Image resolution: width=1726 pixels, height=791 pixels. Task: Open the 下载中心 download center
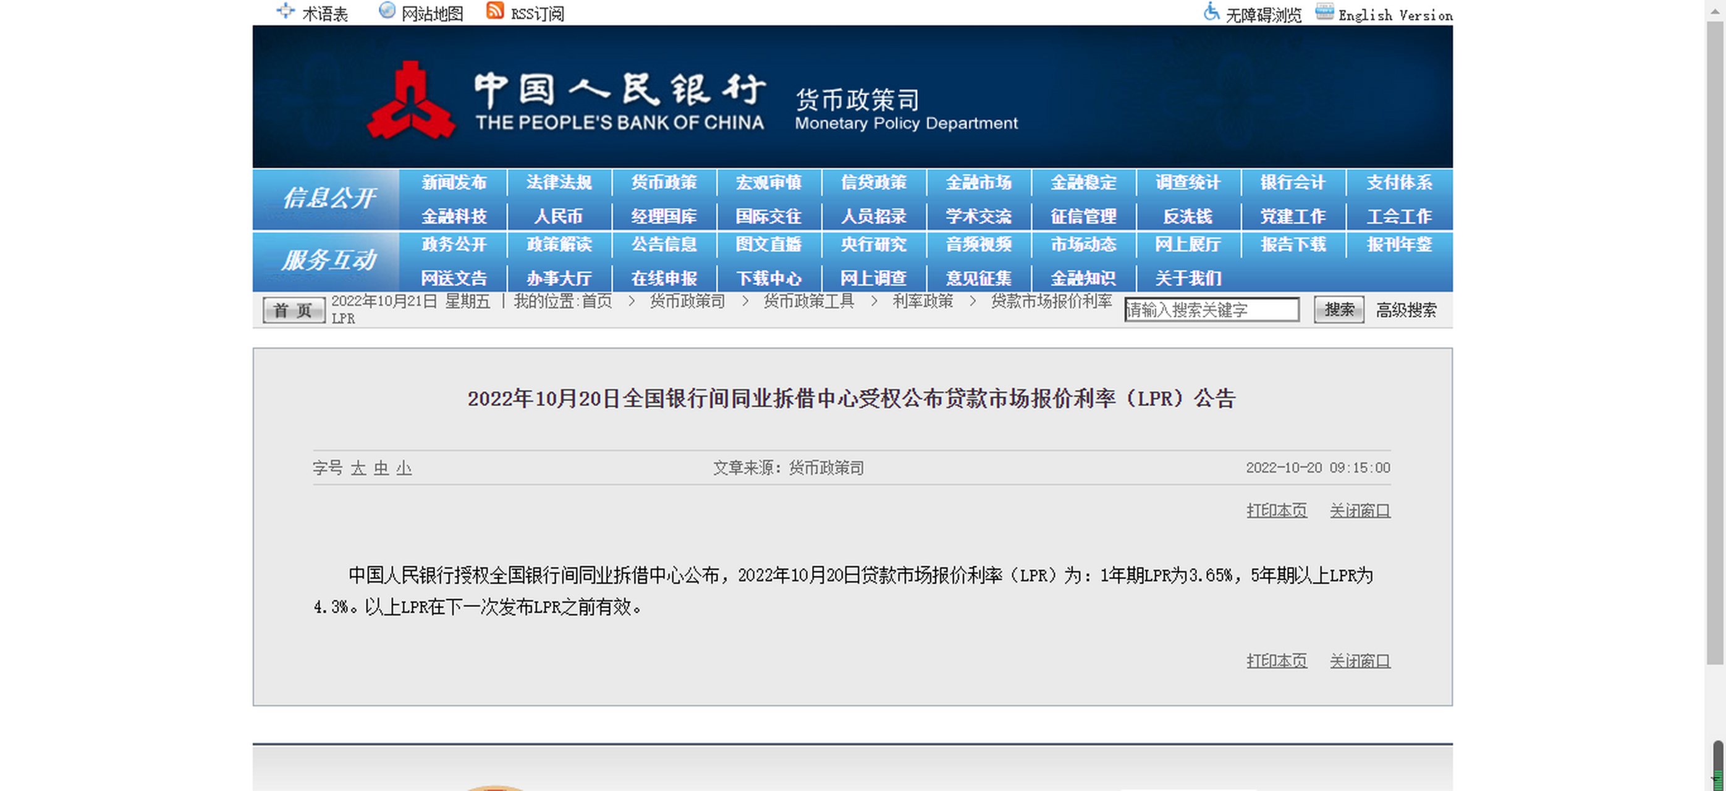click(769, 277)
